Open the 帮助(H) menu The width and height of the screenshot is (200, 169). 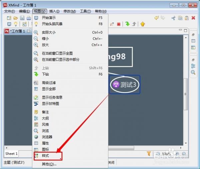pyautogui.click(x=101, y=11)
